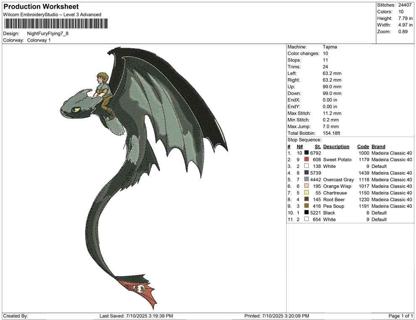Click Max Stitch value 11.2 mm

tap(332, 113)
